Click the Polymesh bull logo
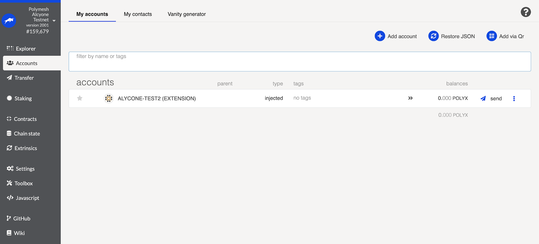This screenshot has width=539, height=244. click(9, 21)
